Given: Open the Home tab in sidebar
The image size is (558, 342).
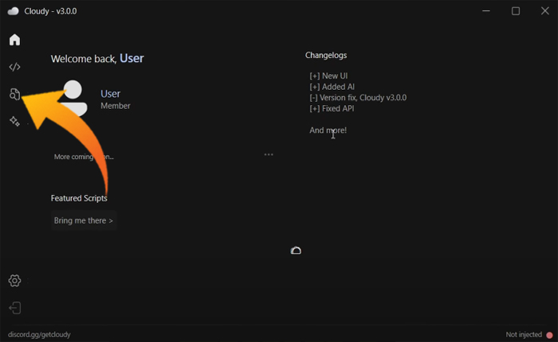Looking at the screenshot, I should [14, 40].
